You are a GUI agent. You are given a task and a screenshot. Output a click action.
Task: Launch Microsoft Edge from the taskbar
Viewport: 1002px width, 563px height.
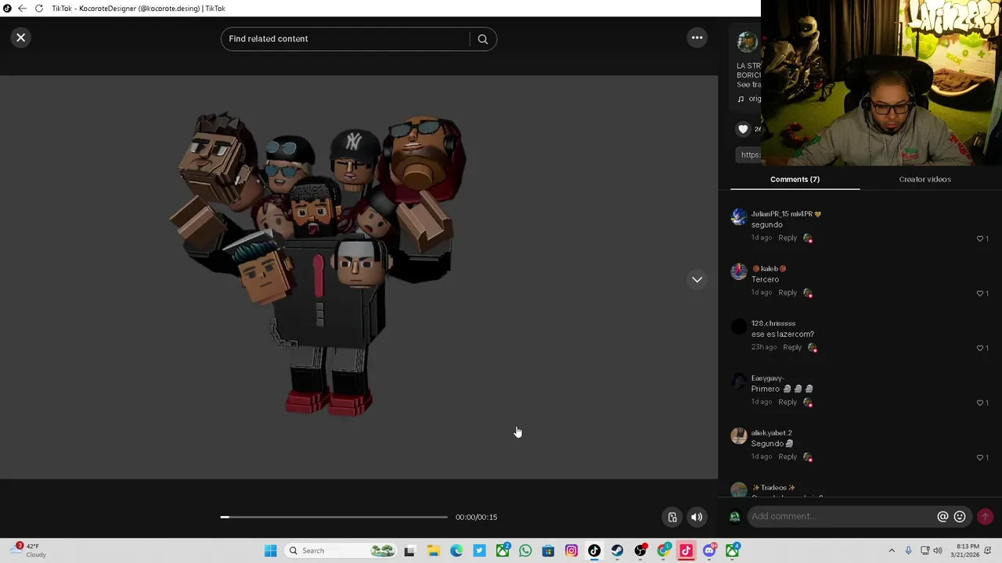click(456, 551)
